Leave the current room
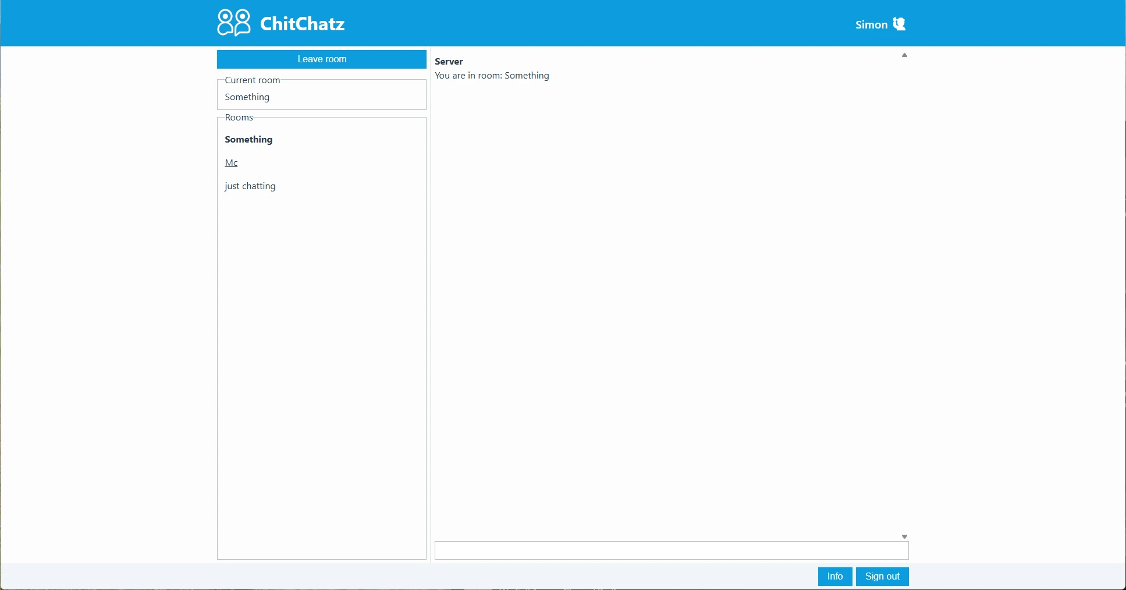Screen dimensions: 1126x590 (322, 59)
